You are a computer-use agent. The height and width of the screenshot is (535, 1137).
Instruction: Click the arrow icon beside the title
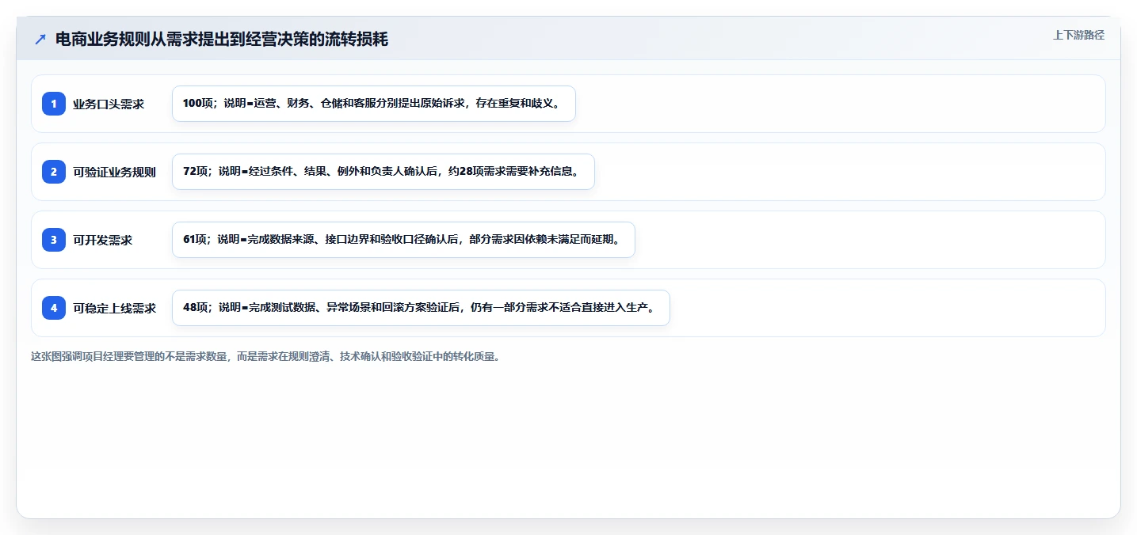[x=40, y=39]
